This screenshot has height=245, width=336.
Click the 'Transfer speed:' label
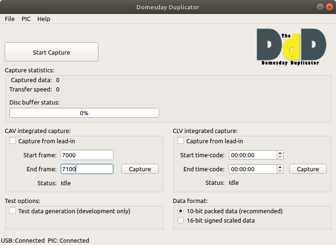click(31, 89)
